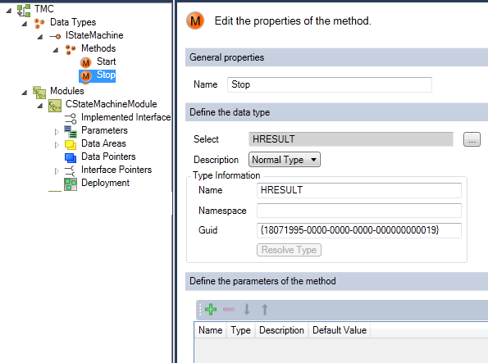Click the Select field showing HRESULT
This screenshot has height=363, width=488.
(x=351, y=139)
